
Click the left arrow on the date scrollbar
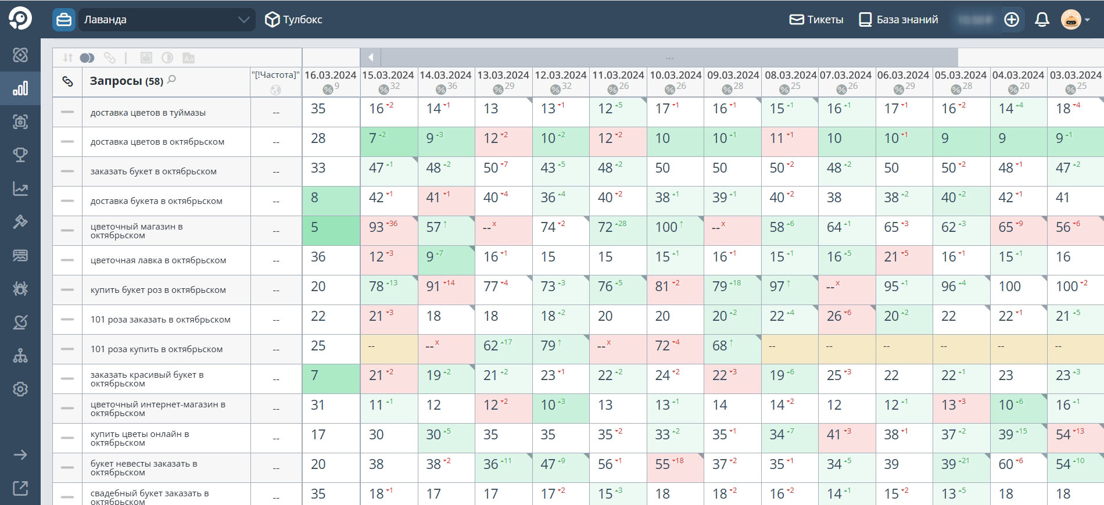371,57
